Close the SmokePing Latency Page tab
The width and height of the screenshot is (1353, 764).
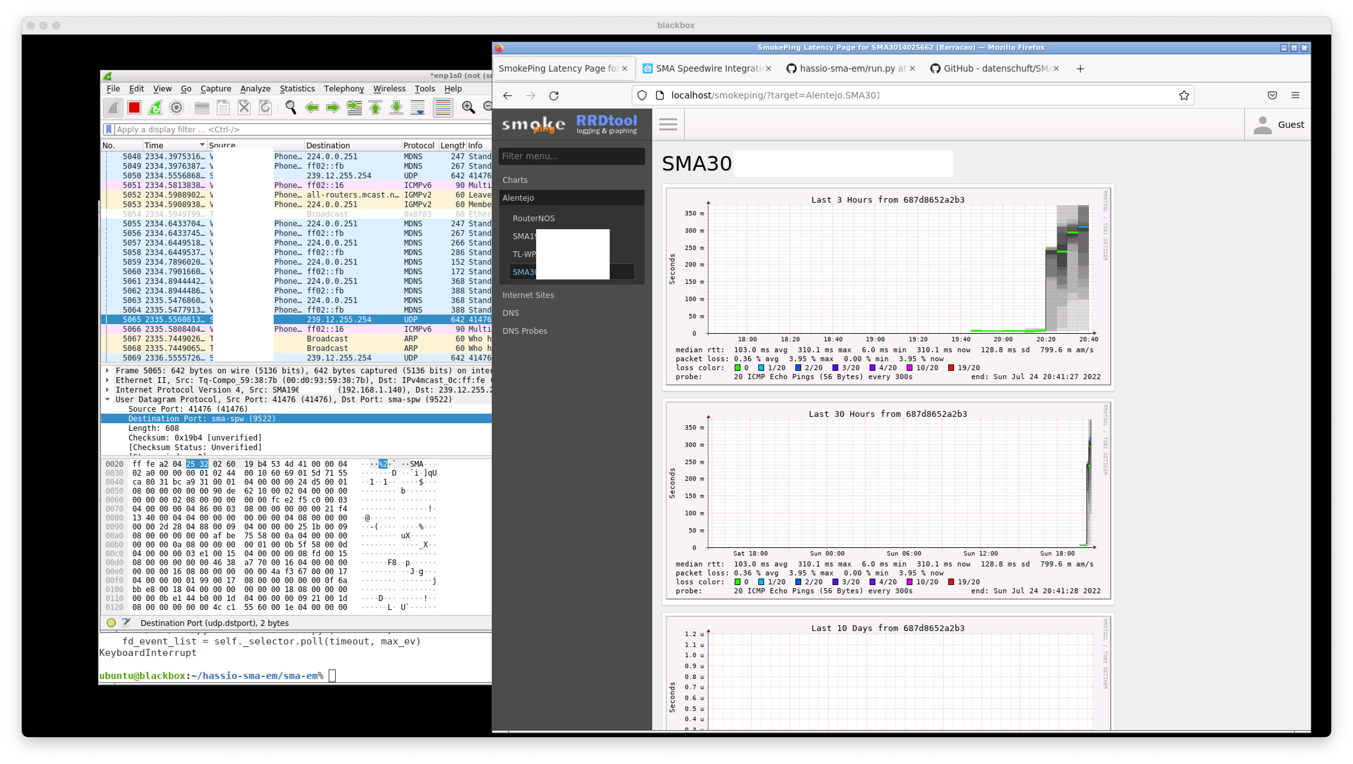click(624, 69)
